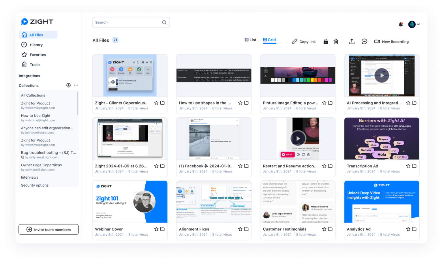Switch to List view tab
This screenshot has height=262, width=443.
[x=250, y=40]
